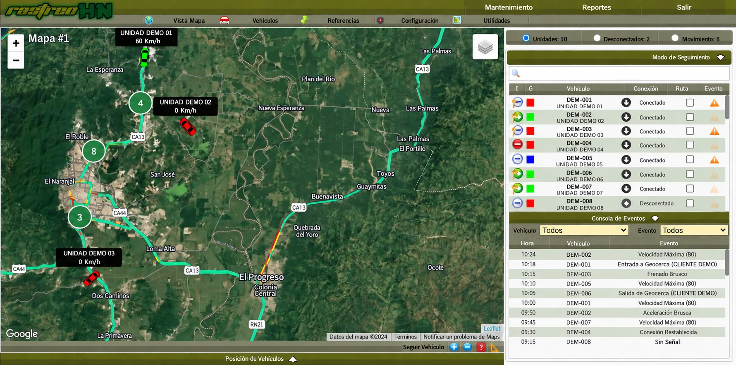736x365 pixels.
Task: Enable route checkbox for DEM-001
Action: pyautogui.click(x=690, y=103)
